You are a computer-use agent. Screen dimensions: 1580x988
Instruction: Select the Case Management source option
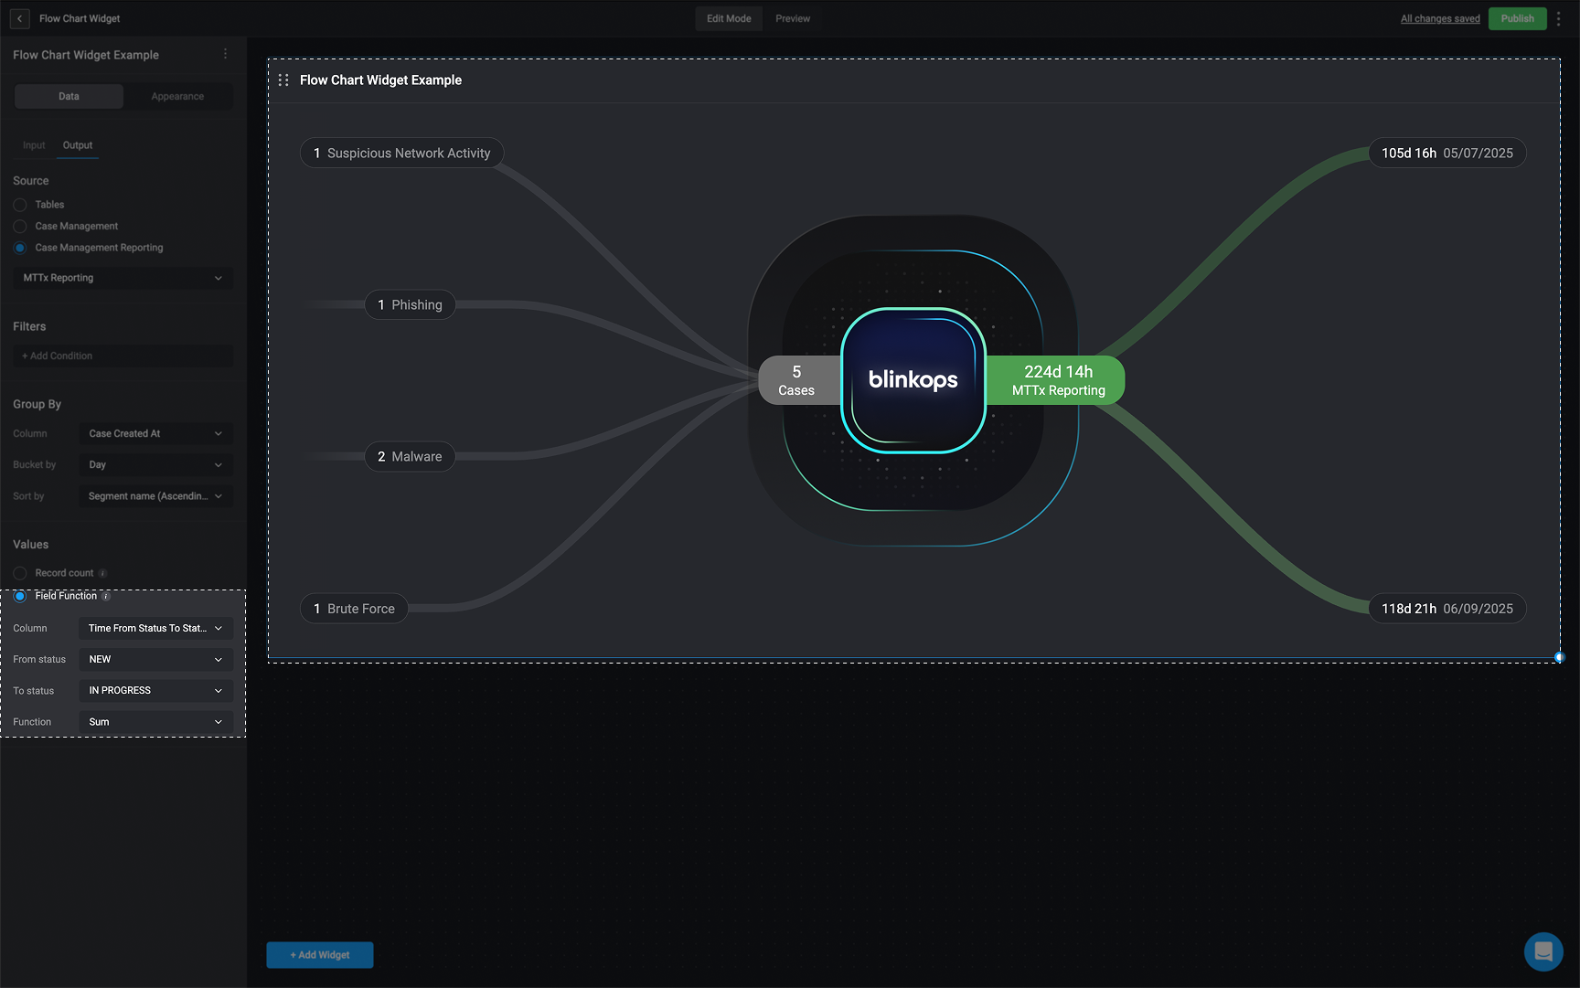(19, 226)
